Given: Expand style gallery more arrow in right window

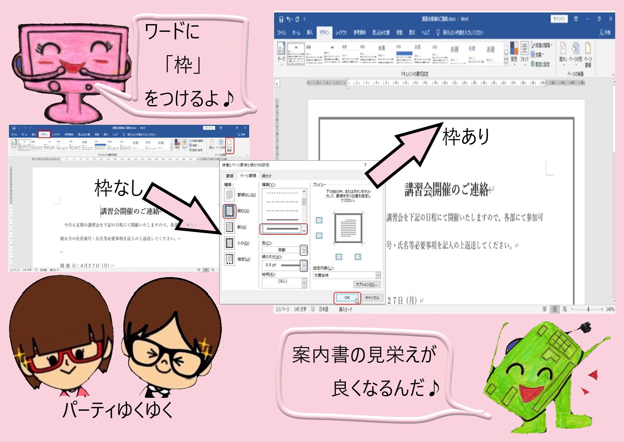Looking at the screenshot, I should pyautogui.click(x=506, y=63).
